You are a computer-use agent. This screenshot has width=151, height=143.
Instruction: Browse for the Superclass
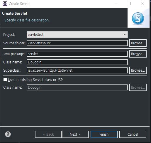pyautogui.click(x=138, y=70)
